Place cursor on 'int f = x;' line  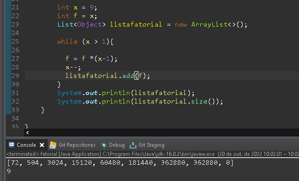[x=77, y=16]
